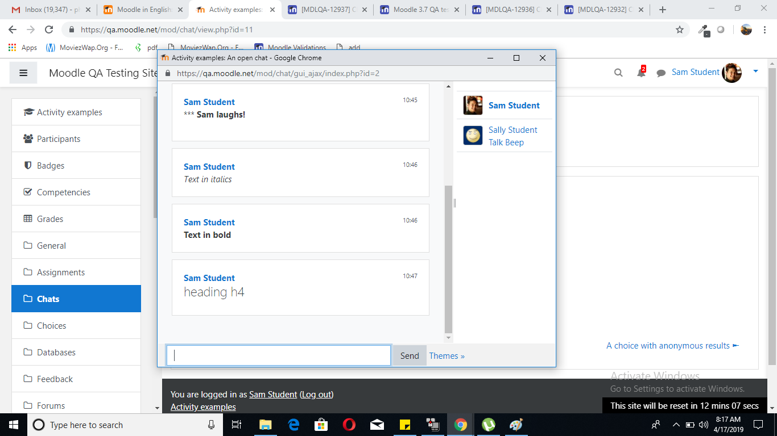Open Sticky Notes on the taskbar
777x436 pixels.
(x=405, y=425)
